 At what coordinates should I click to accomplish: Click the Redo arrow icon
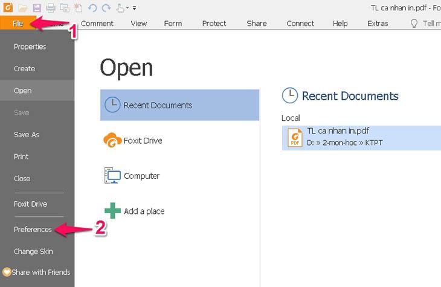(106, 8)
